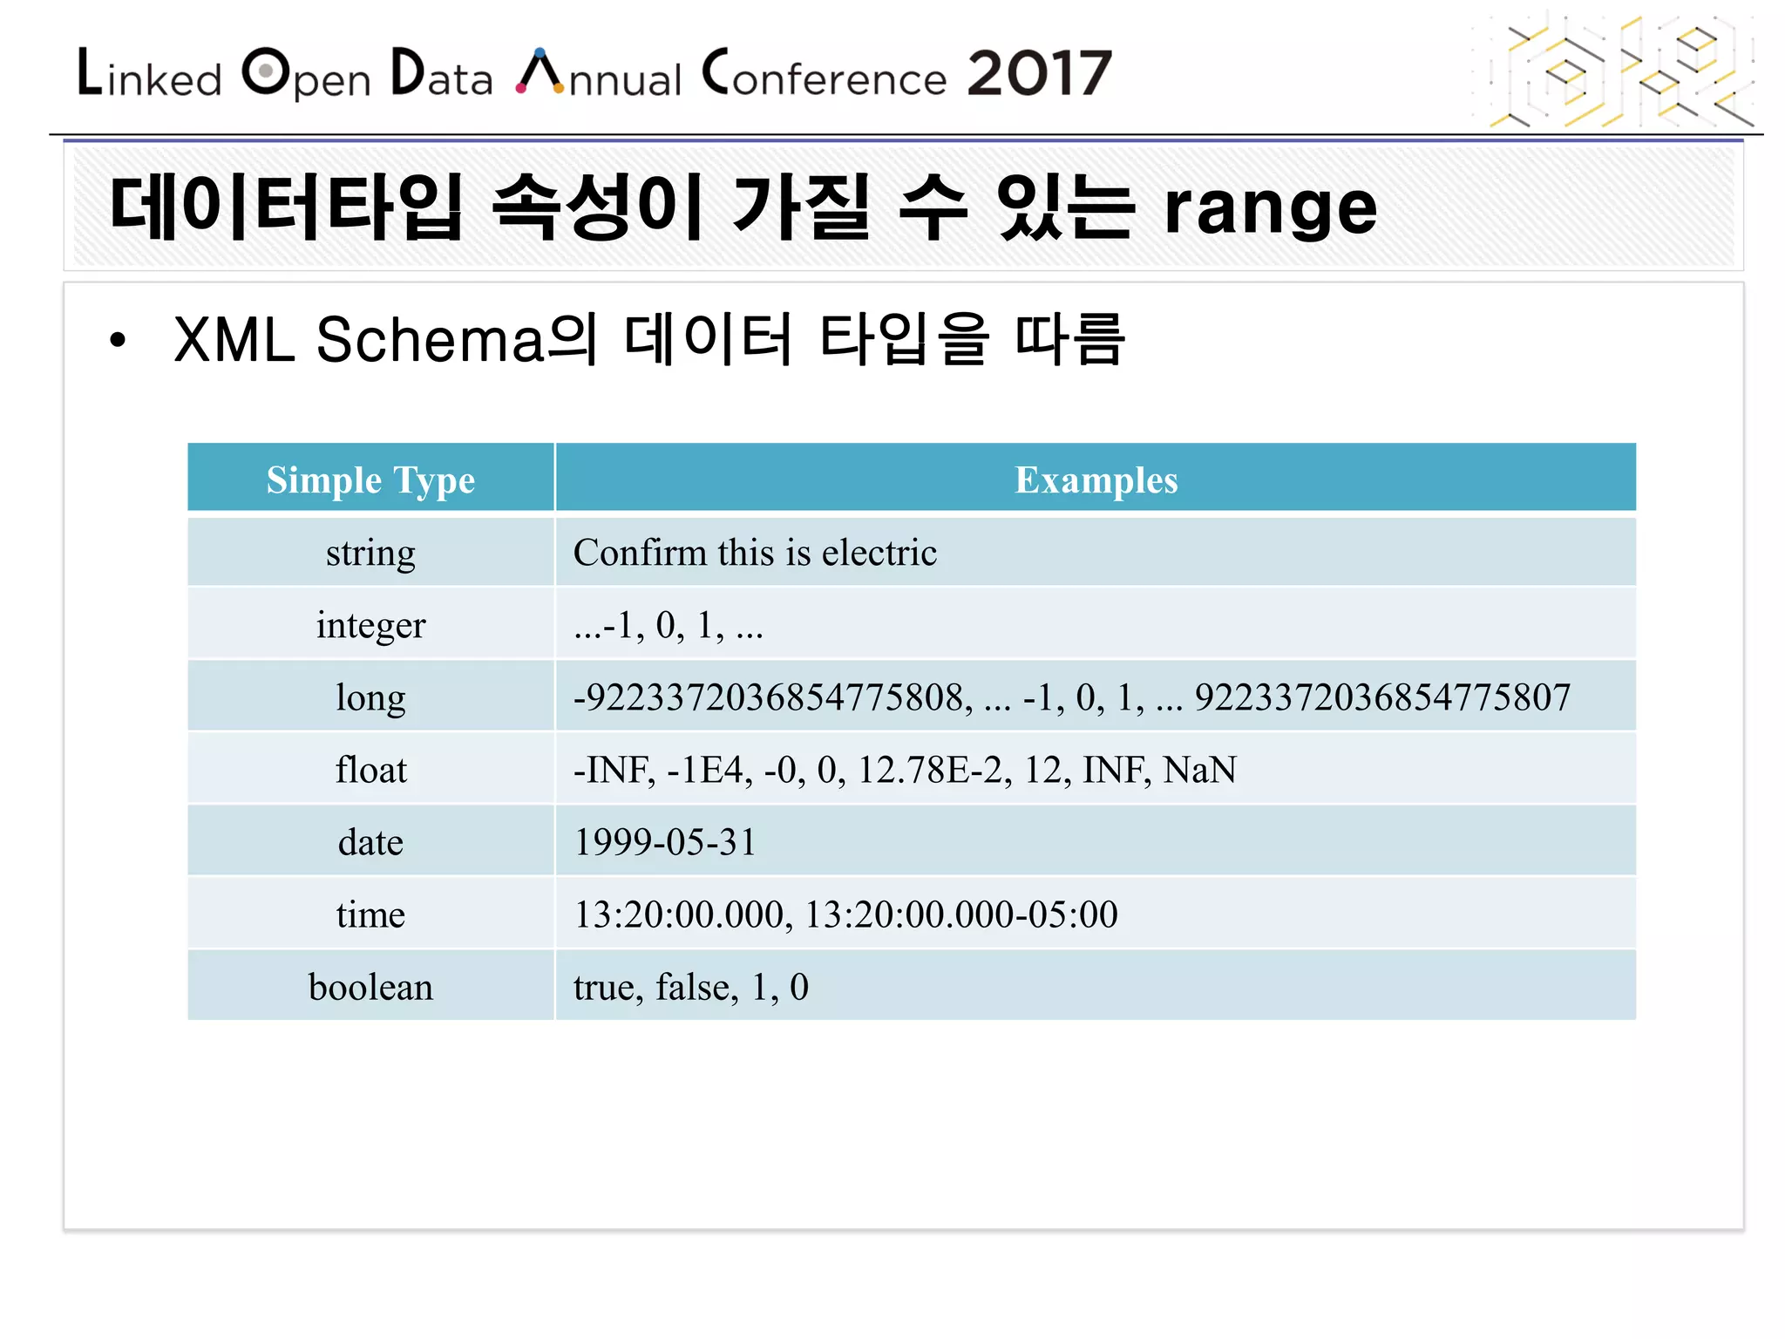
Task: Click the 'true, false, 1, 0' example cell
Action: pyautogui.click(x=1096, y=986)
